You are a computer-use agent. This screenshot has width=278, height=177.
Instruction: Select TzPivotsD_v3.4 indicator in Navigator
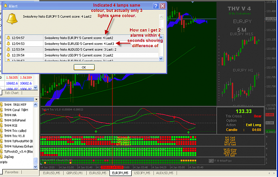[18, 152]
